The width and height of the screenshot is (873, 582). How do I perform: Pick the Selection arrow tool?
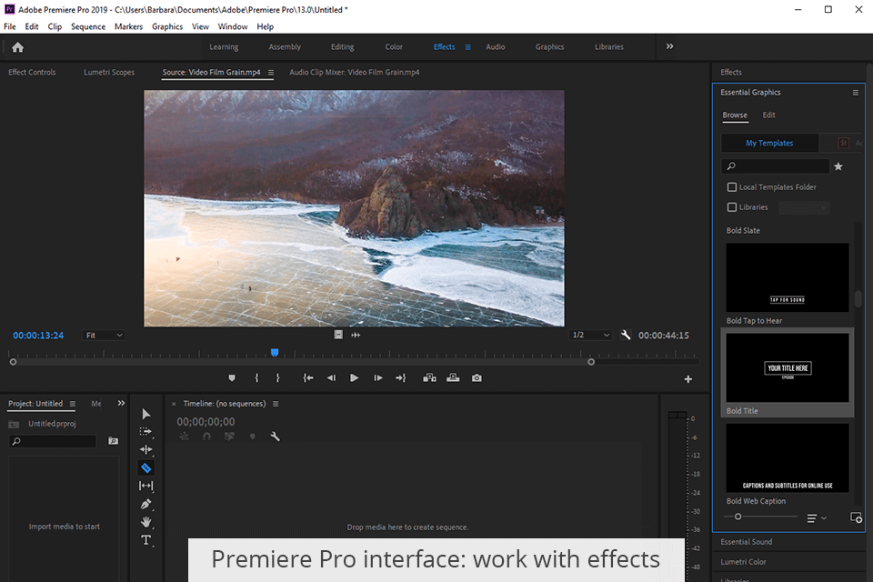[x=145, y=414]
